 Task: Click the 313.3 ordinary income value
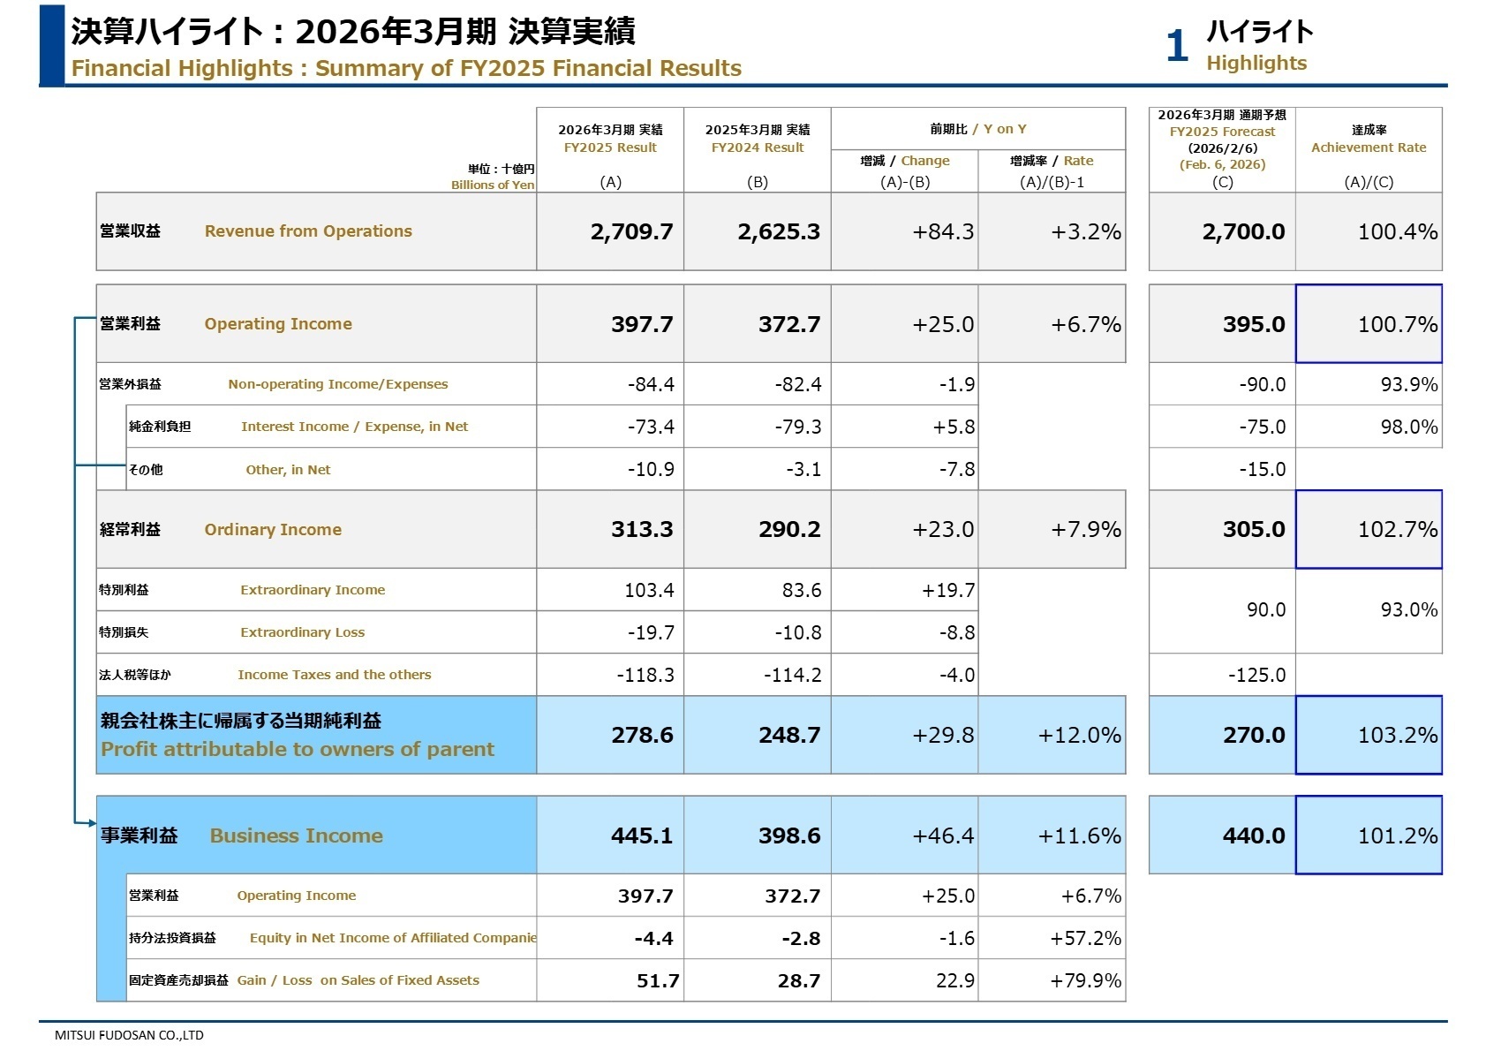642,529
